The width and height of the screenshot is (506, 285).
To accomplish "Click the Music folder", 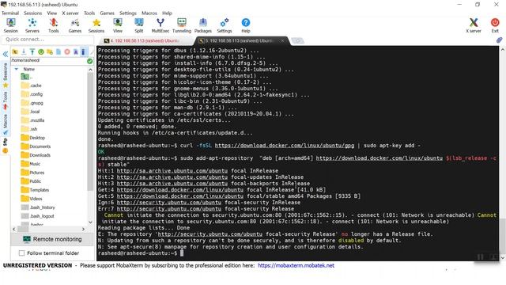I will coord(31,164).
